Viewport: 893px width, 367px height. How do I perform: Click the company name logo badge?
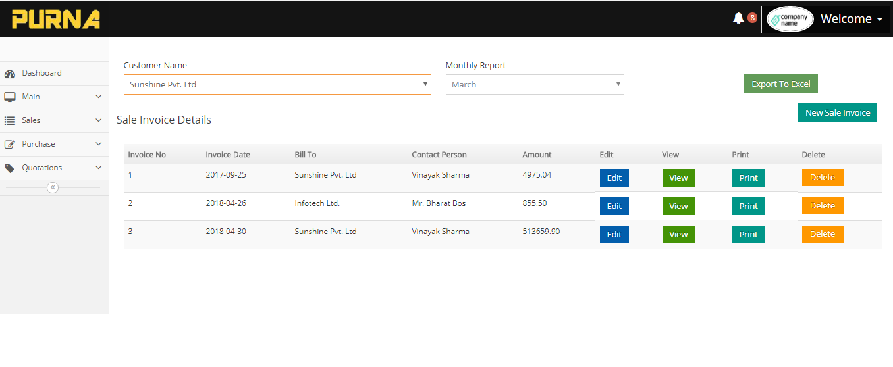(x=790, y=19)
